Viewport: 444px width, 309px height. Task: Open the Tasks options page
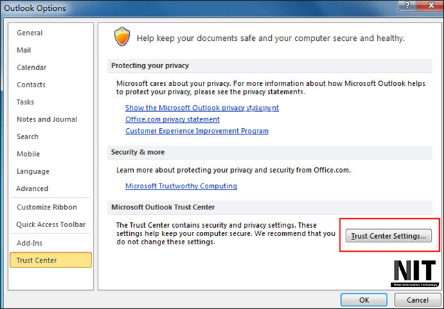click(x=25, y=102)
